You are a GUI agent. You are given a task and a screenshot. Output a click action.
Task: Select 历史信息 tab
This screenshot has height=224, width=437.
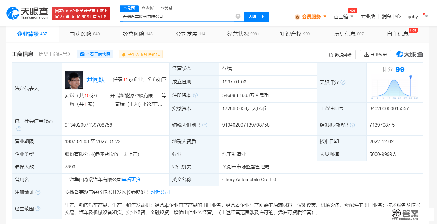[349, 34]
